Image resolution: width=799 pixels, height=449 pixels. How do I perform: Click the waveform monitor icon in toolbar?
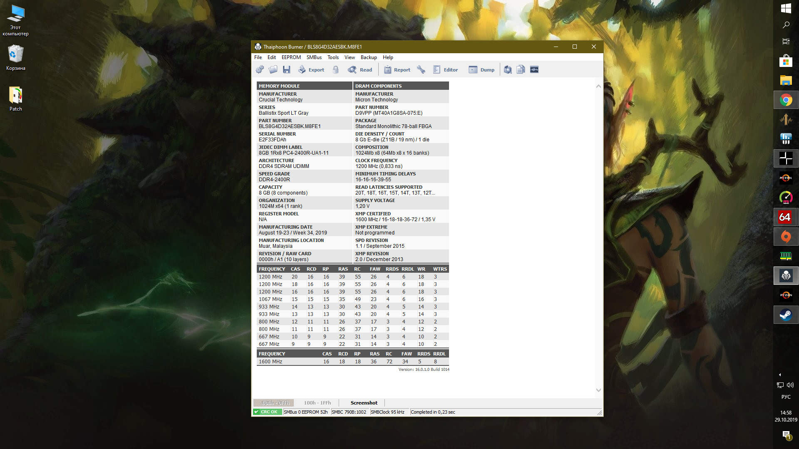534,70
